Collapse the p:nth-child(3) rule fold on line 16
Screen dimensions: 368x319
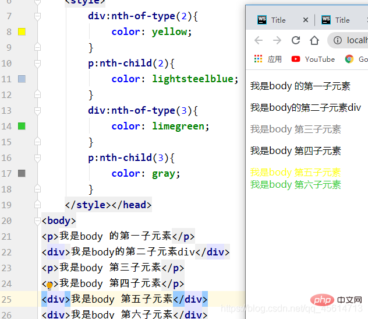tap(37, 158)
